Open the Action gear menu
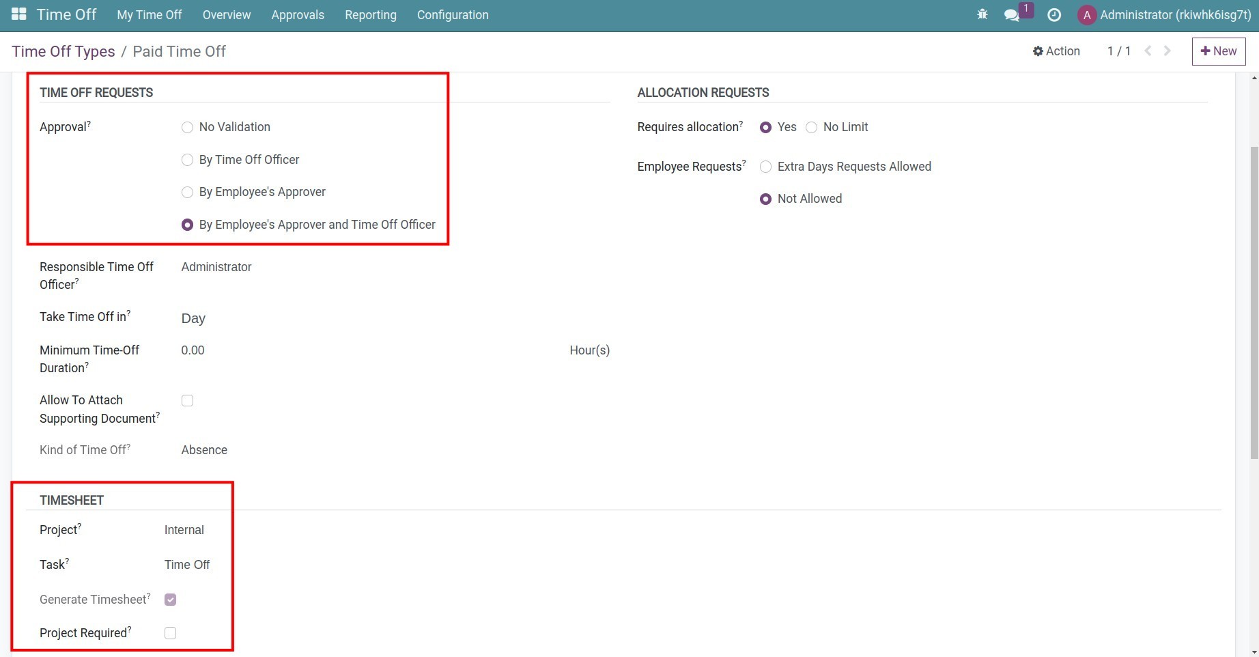This screenshot has width=1259, height=657. (x=1056, y=51)
